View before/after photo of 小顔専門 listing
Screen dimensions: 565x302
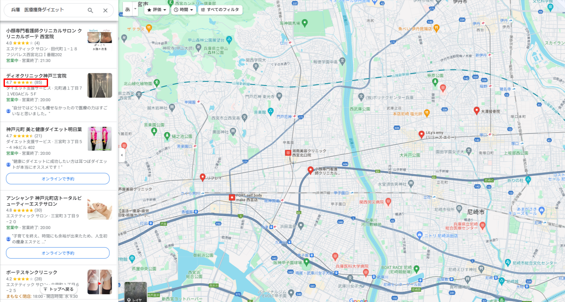click(100, 40)
